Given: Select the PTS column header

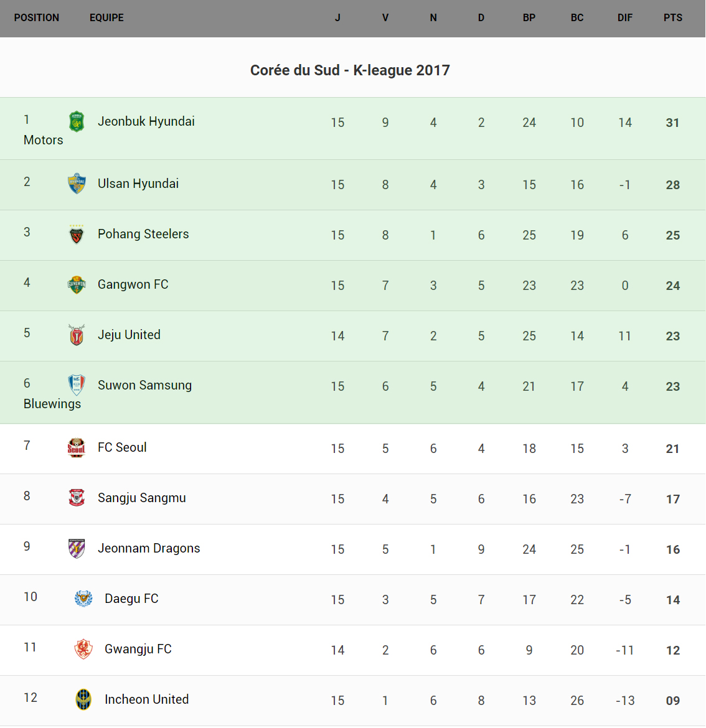Looking at the screenshot, I should 672,17.
